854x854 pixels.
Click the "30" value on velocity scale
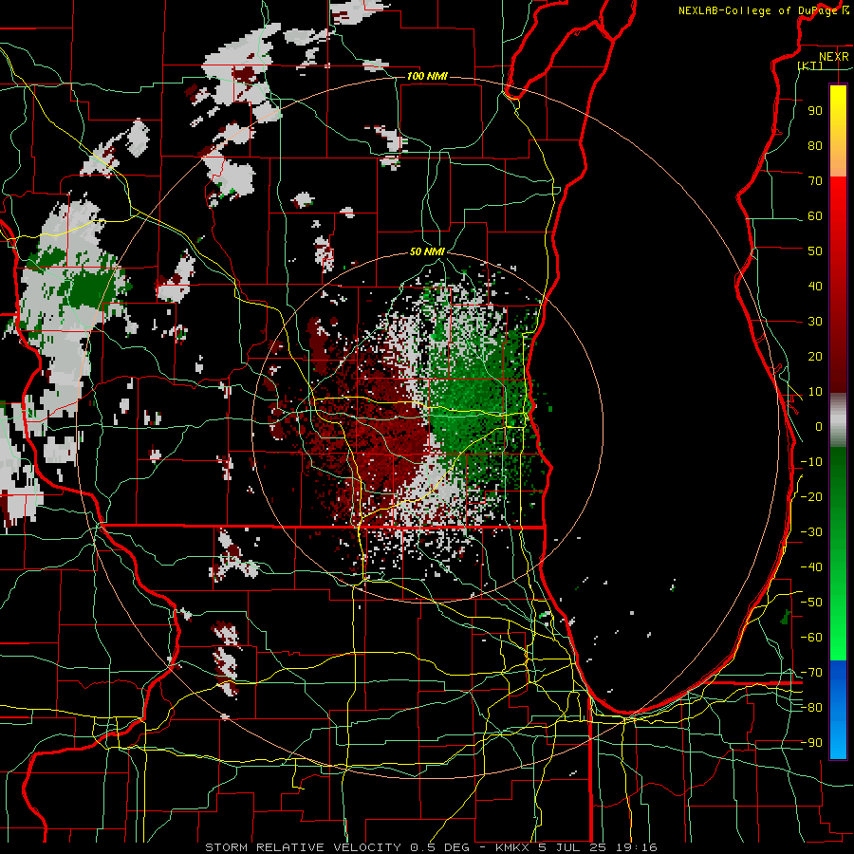click(x=815, y=322)
